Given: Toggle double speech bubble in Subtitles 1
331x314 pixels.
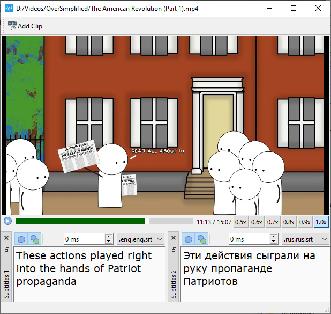Looking at the screenshot, I should coord(35,239).
